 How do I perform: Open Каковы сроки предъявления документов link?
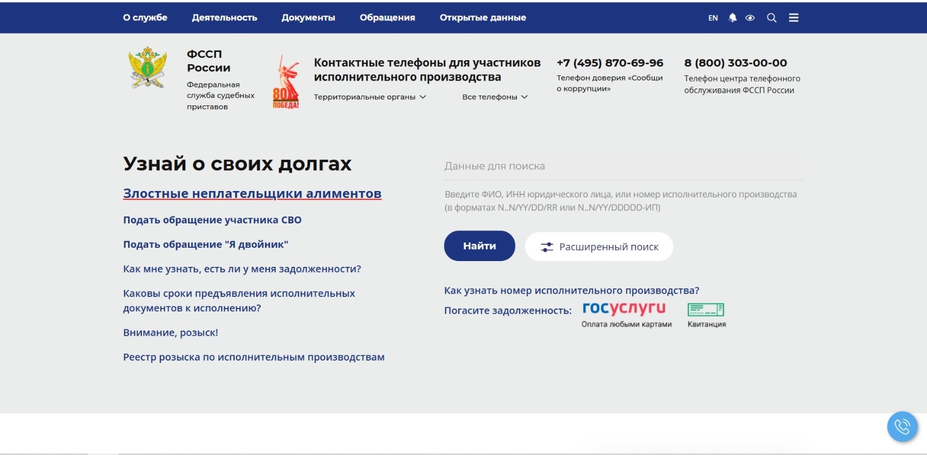click(x=239, y=300)
